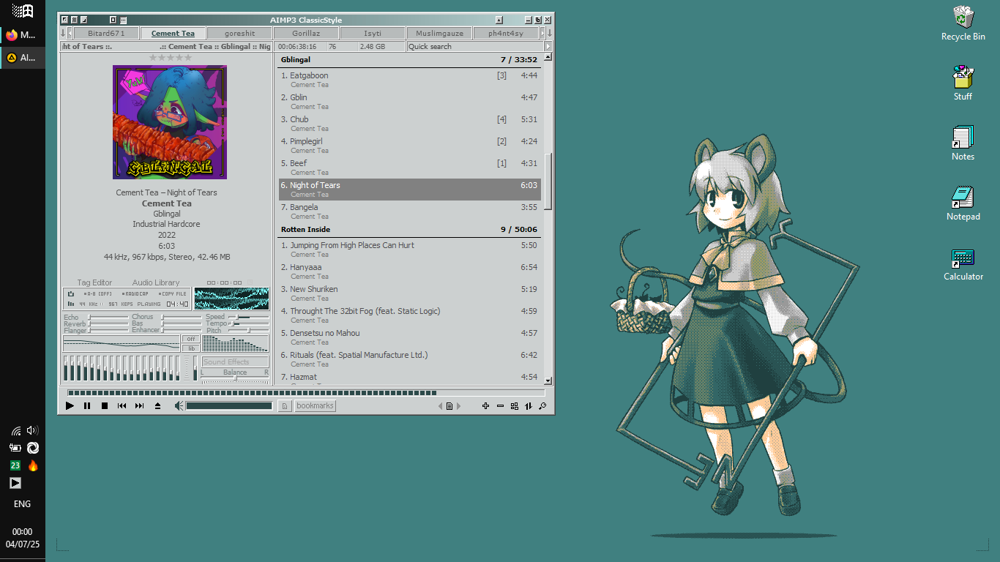Pause the current track
Image resolution: width=1000 pixels, height=562 pixels.
point(87,406)
